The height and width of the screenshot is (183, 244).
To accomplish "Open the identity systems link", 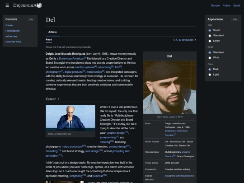I will click(84, 67).
